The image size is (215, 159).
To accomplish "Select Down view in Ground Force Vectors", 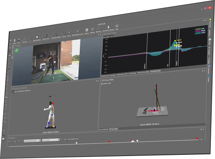I will point(13,92).
